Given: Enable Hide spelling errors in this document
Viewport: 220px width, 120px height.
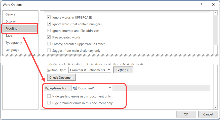Looking at the screenshot, I should click(x=49, y=96).
